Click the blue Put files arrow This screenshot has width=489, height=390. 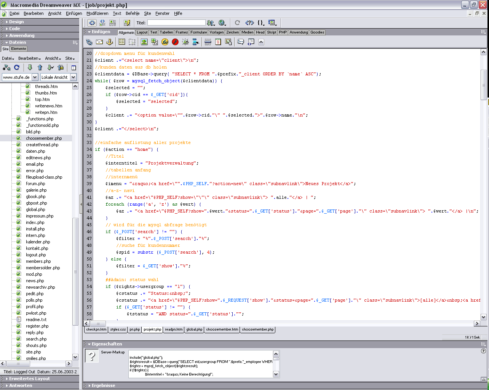pyautogui.click(x=40, y=67)
